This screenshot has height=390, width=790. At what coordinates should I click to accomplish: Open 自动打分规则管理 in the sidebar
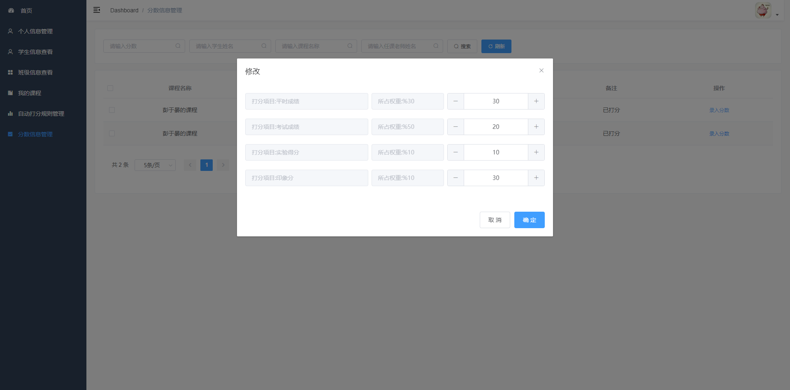[x=41, y=114]
